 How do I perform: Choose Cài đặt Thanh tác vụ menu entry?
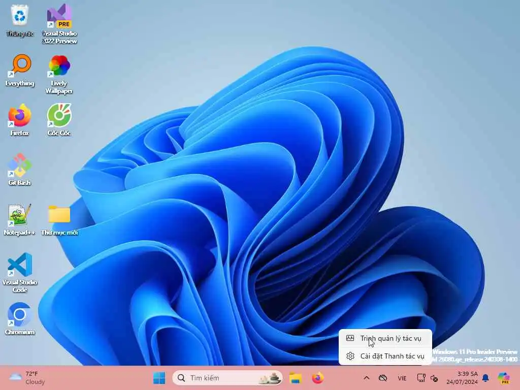tap(385, 356)
